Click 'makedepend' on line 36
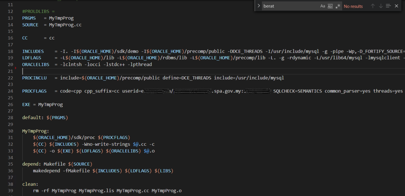The image size is (405, 196). pyautogui.click(x=46, y=171)
